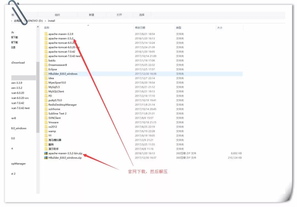Sort files by 名称 column header
The image size is (297, 207).
coord(46,28)
